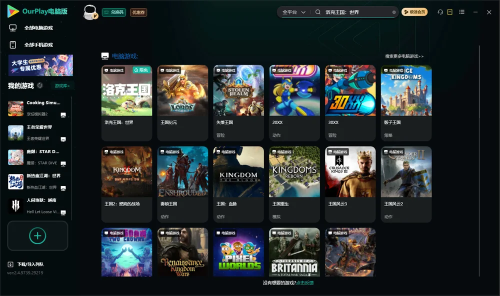The image size is (500, 296).
Task: Open the 王国重生 Kingdoms Reborn card
Action: [294, 184]
